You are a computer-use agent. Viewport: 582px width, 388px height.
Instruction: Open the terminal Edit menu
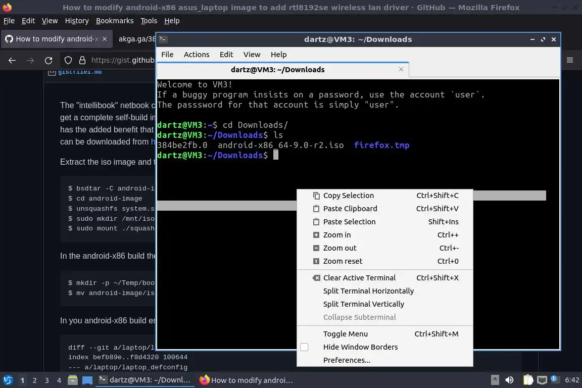coord(226,55)
